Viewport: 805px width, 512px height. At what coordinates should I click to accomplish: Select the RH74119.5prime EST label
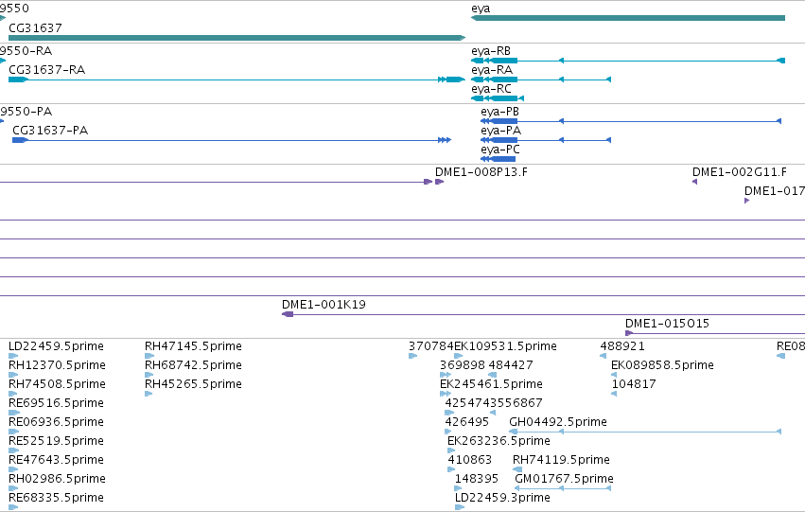click(x=561, y=460)
